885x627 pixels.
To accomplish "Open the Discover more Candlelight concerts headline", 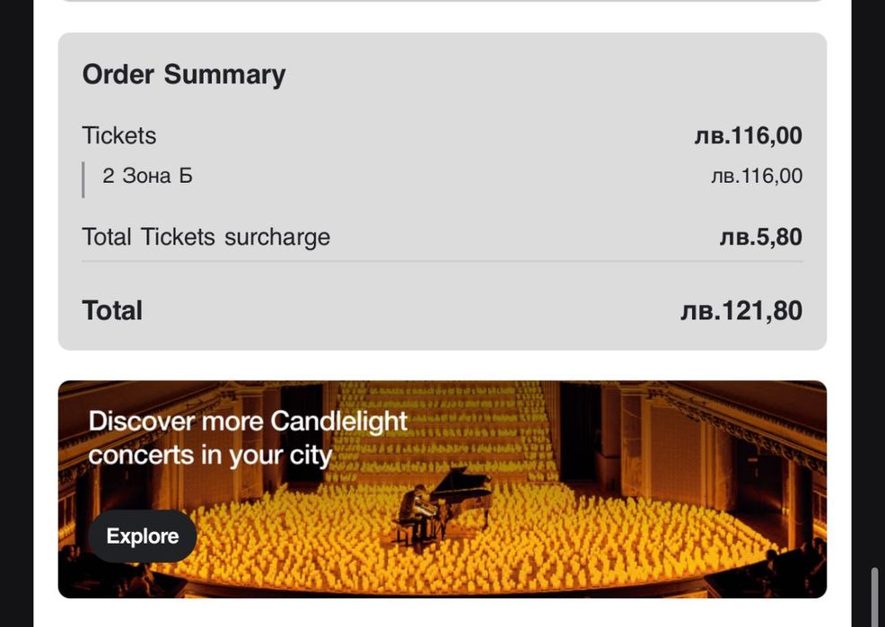I will click(x=248, y=438).
